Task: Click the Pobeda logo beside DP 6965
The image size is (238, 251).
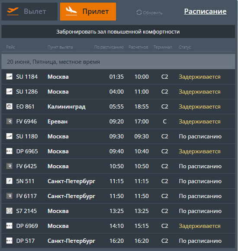Action: click(x=9, y=151)
